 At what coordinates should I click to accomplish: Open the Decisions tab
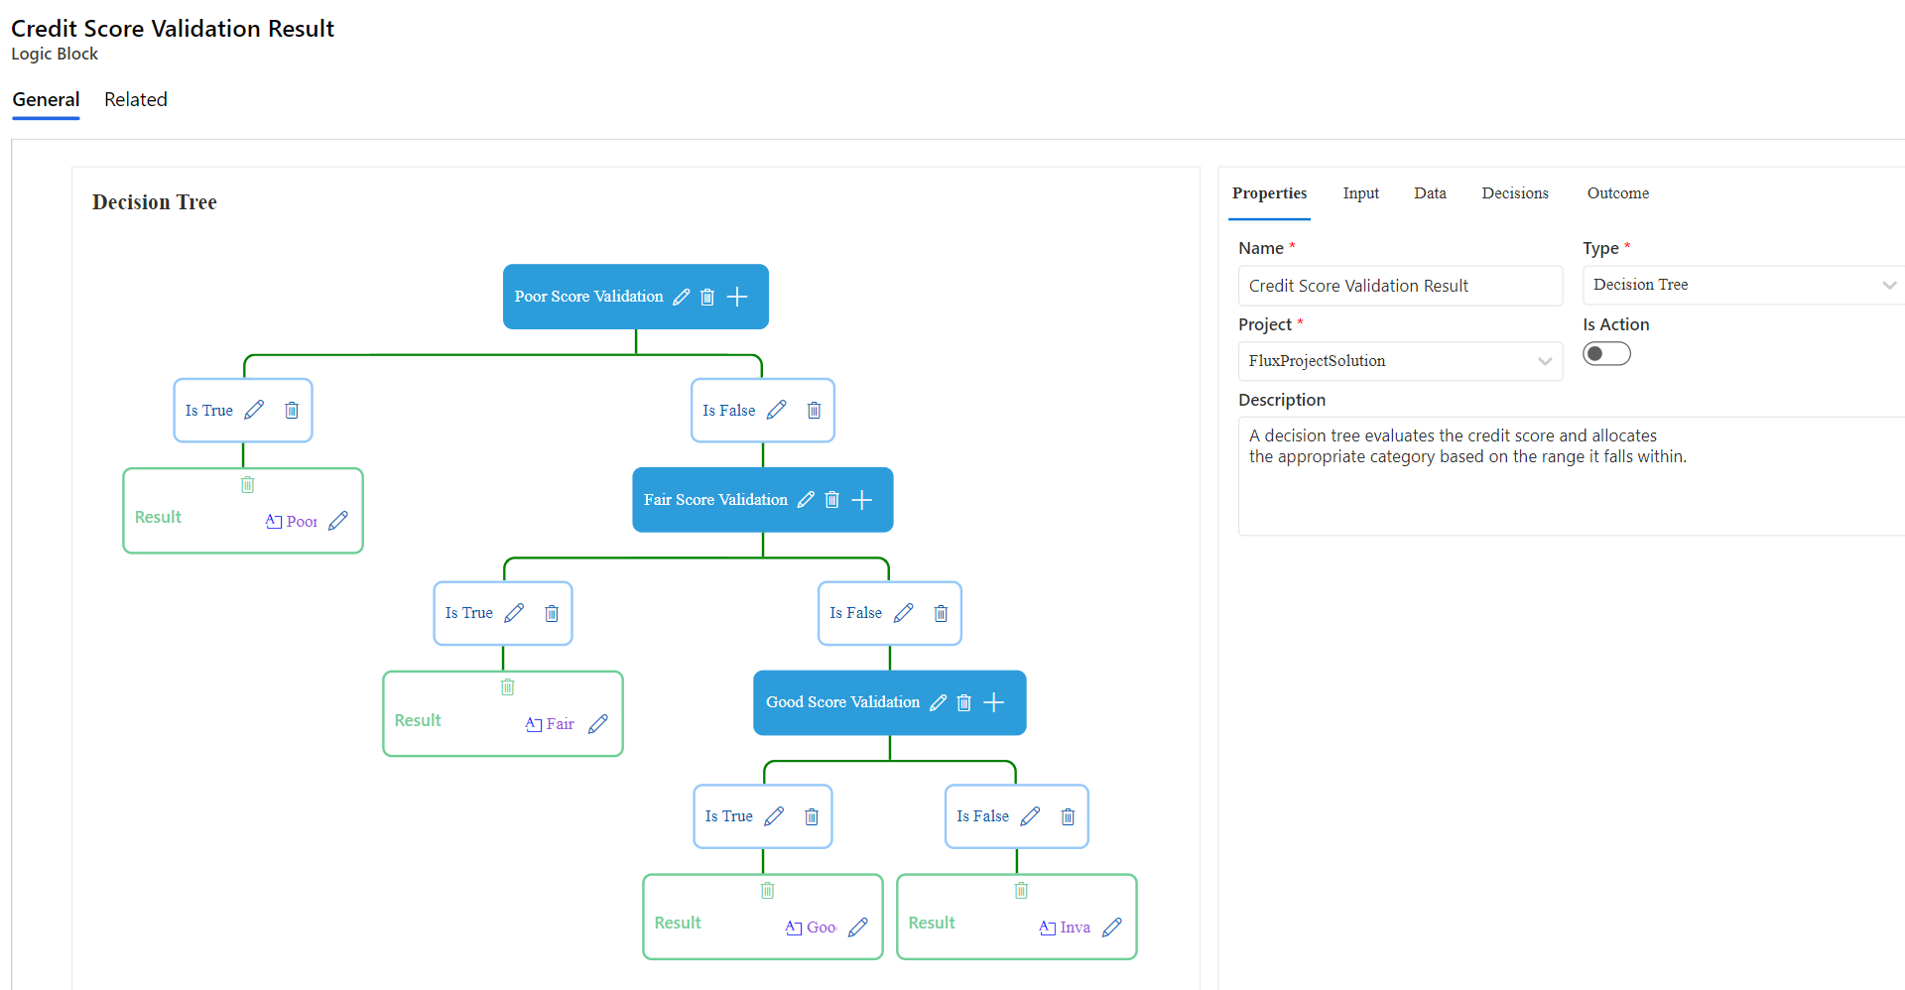click(x=1514, y=193)
